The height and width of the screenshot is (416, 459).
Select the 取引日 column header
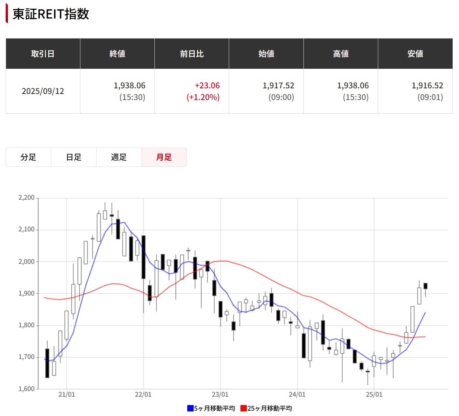click(x=43, y=54)
